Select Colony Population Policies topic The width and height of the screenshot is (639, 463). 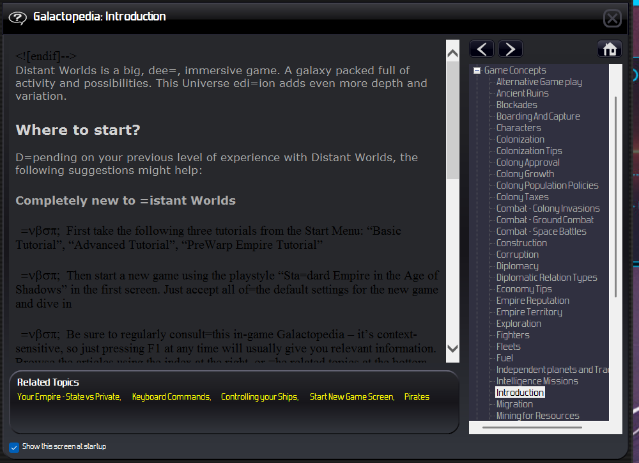point(548,185)
